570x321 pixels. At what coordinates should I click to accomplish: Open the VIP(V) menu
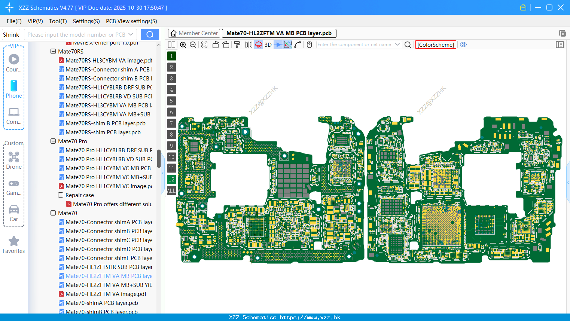tap(35, 21)
